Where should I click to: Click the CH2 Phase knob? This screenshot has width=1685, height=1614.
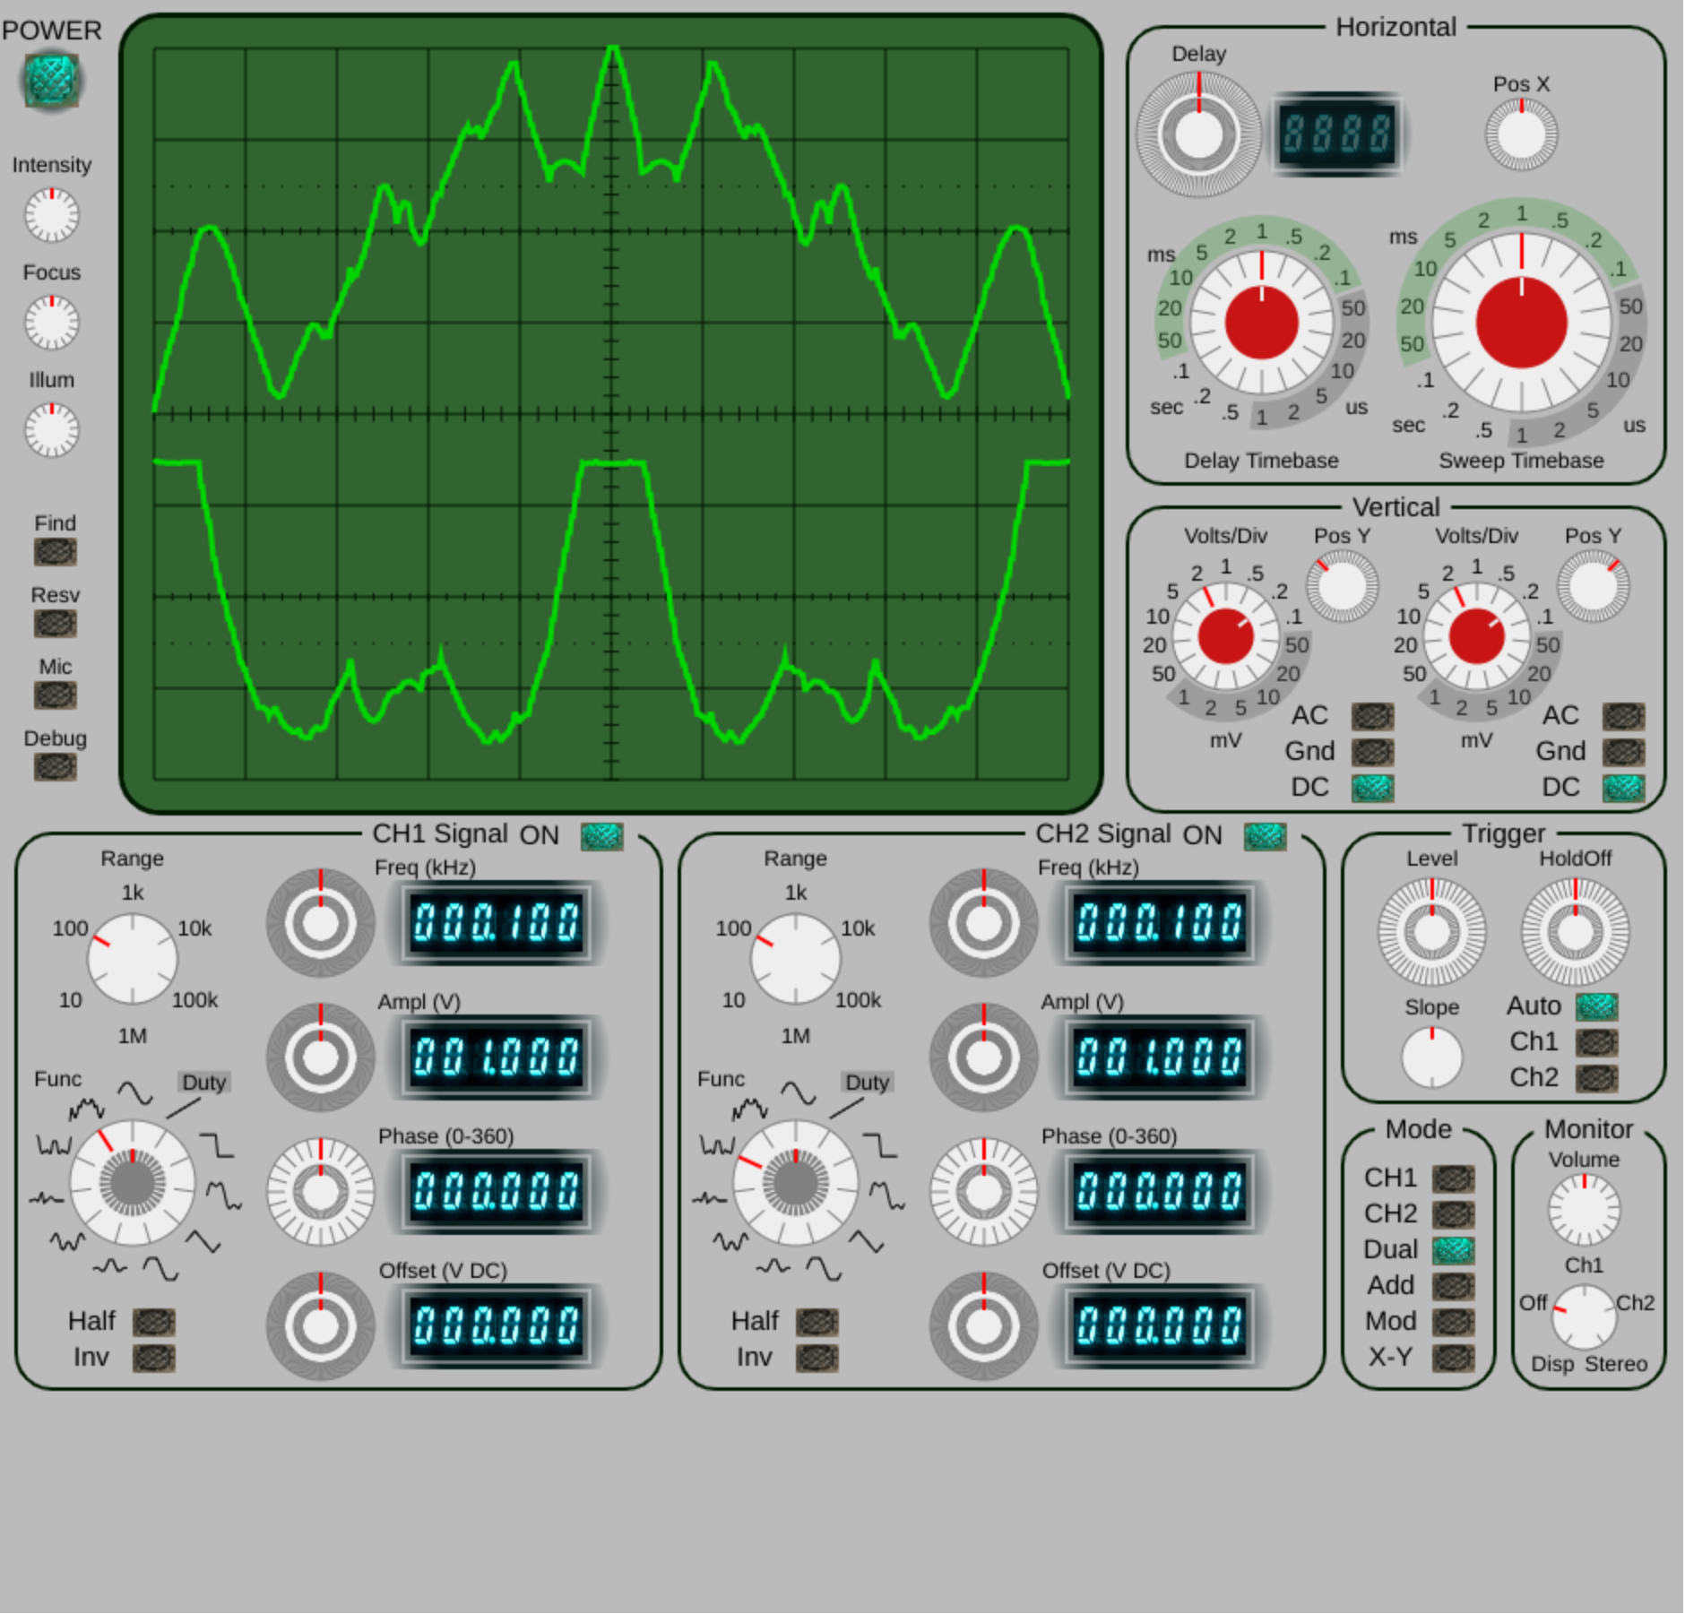[984, 1192]
